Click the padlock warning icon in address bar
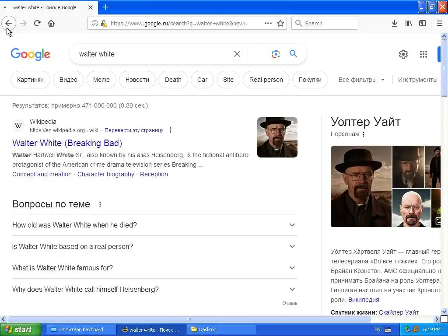This screenshot has height=336, width=448. coord(104,23)
